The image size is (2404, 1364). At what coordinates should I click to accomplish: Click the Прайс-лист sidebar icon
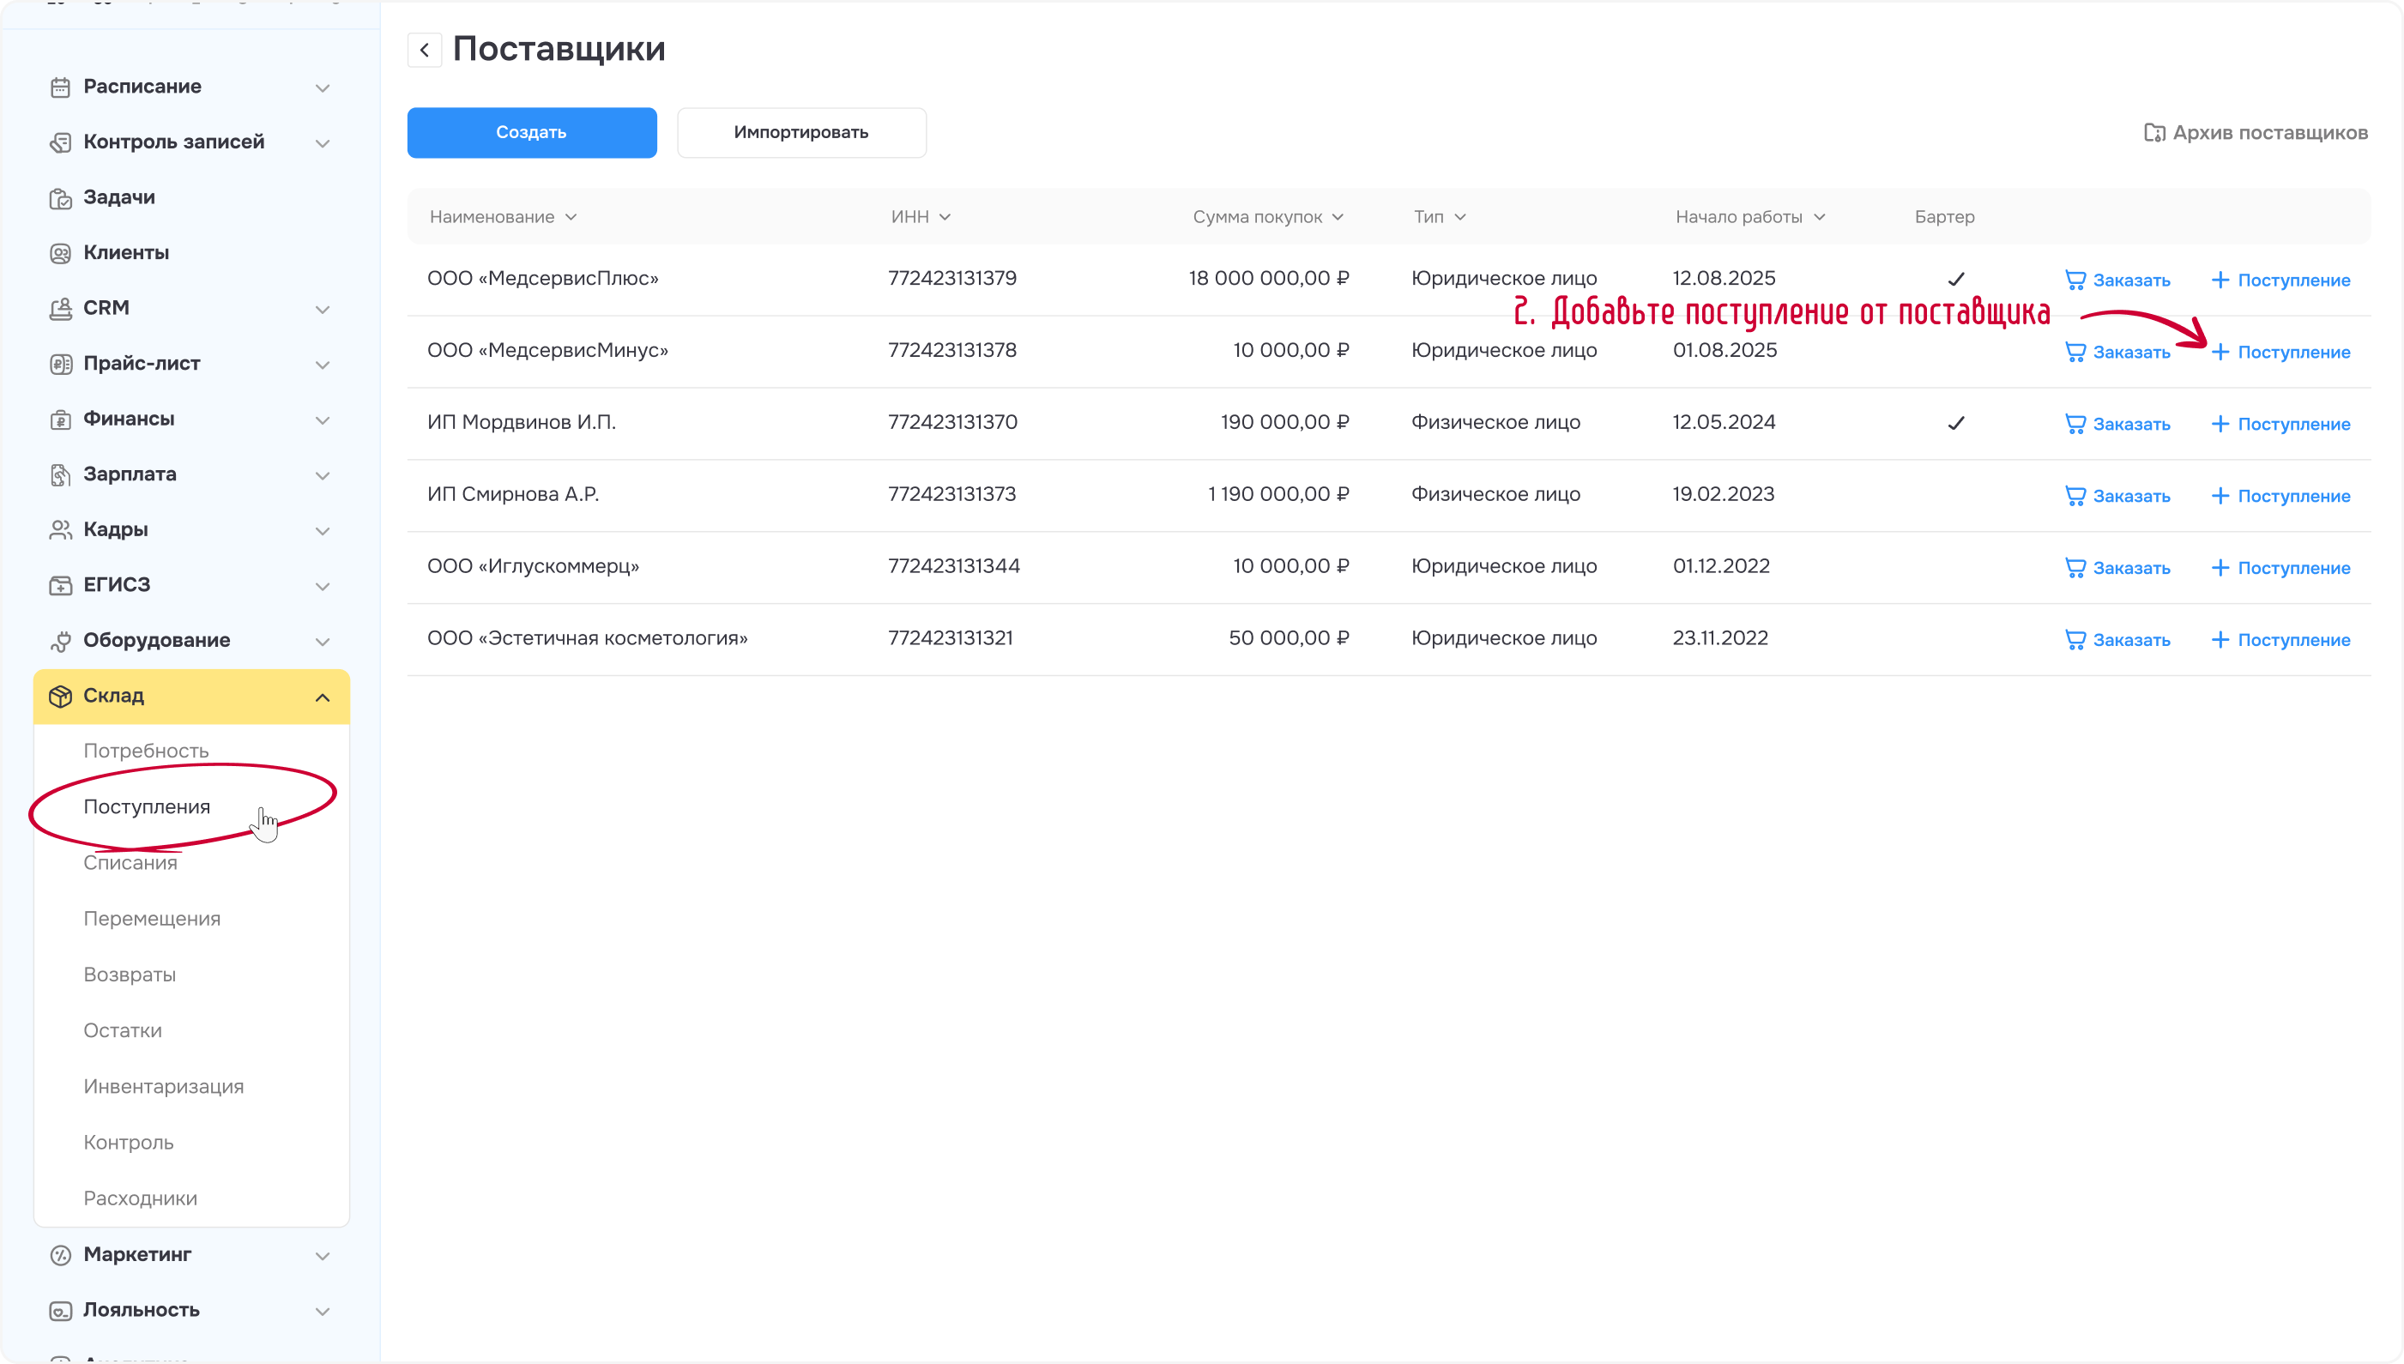pyautogui.click(x=60, y=364)
